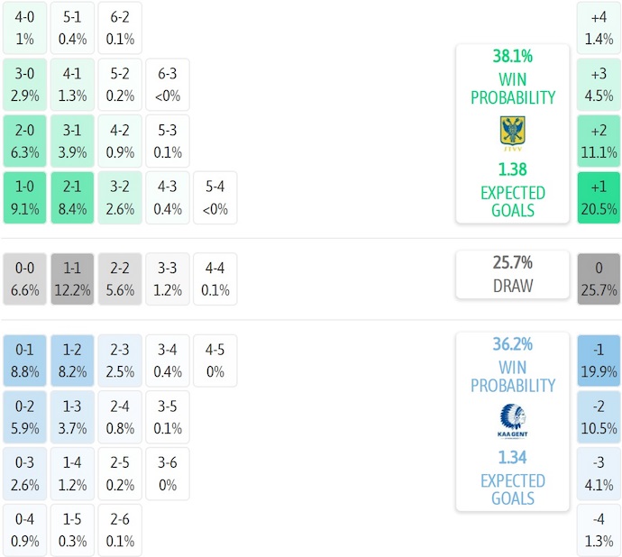Screen dimensions: 622x557
Task: Select the 1-0 scoreline tile
Action: (x=25, y=198)
